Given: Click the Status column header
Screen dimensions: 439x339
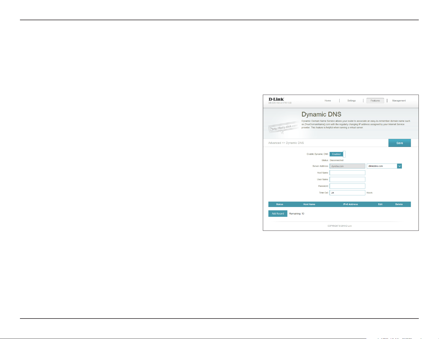Looking at the screenshot, I should (280, 204).
